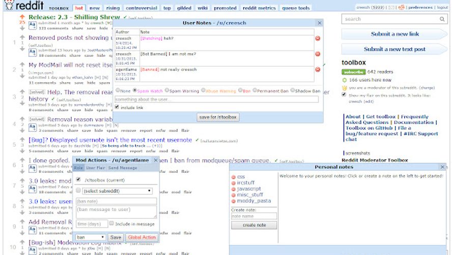The image size is (452, 255).
Task: Open the 'Toolbox on GitHub' sidebar link
Action: click(369, 128)
